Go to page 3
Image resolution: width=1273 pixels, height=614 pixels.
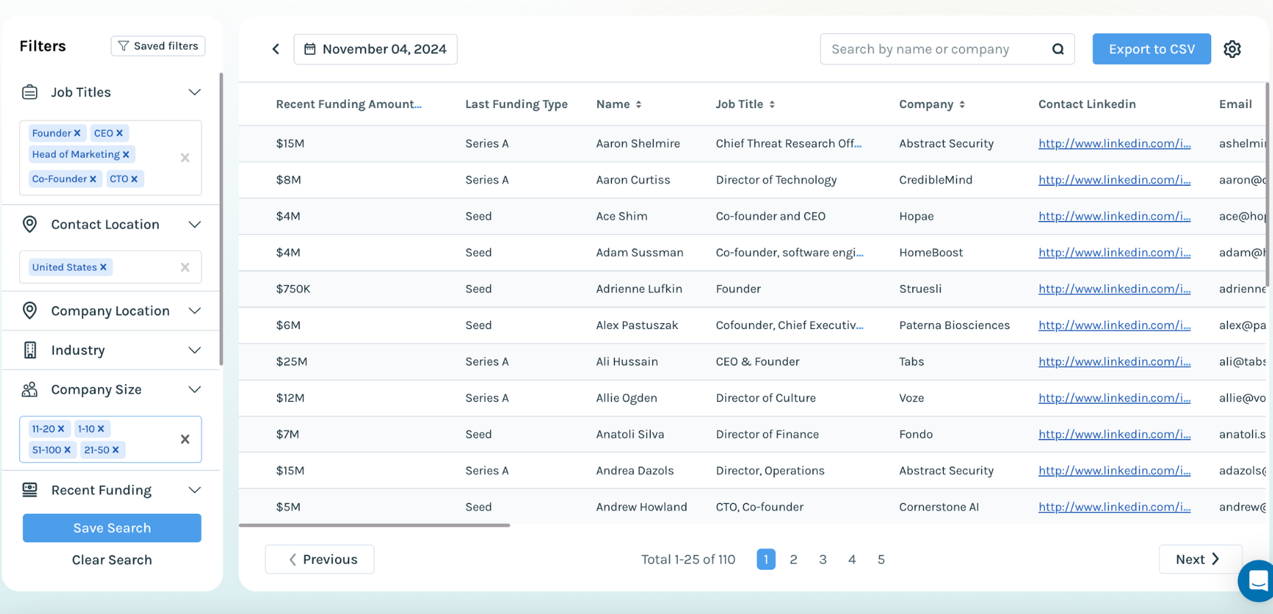823,560
